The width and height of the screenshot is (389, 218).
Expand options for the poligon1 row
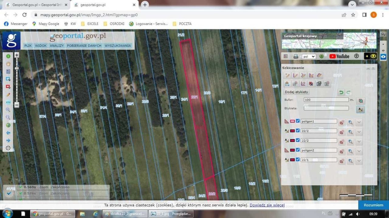coord(359,122)
